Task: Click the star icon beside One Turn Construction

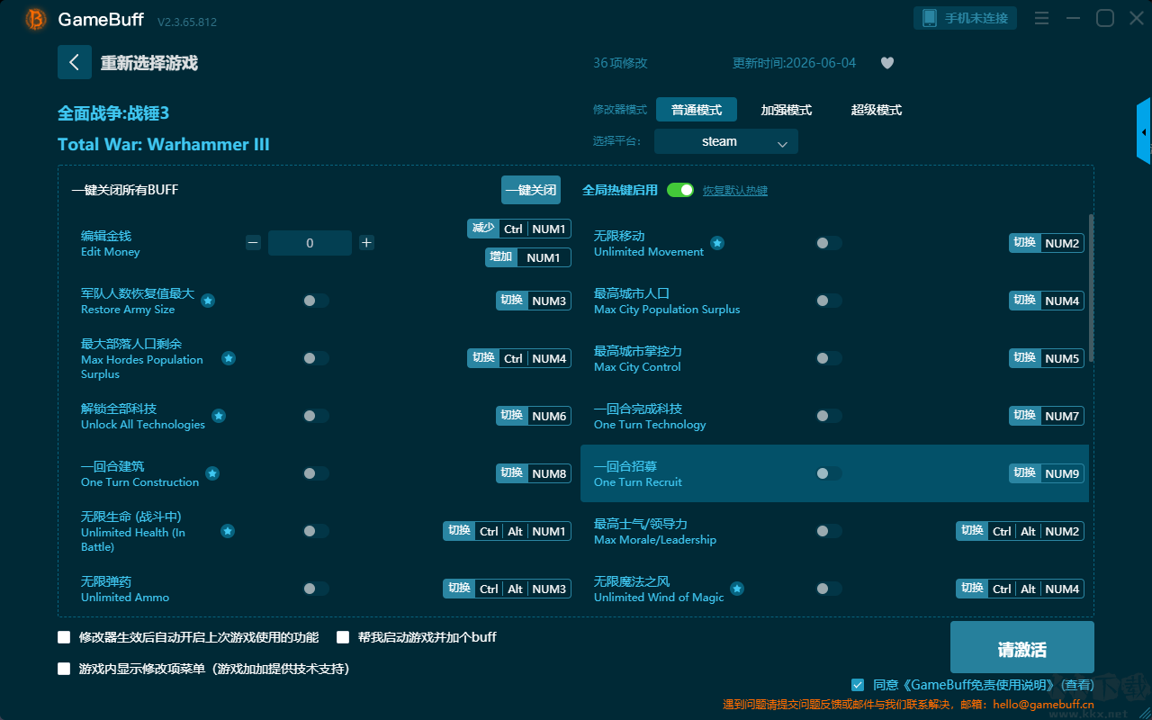Action: 212,473
